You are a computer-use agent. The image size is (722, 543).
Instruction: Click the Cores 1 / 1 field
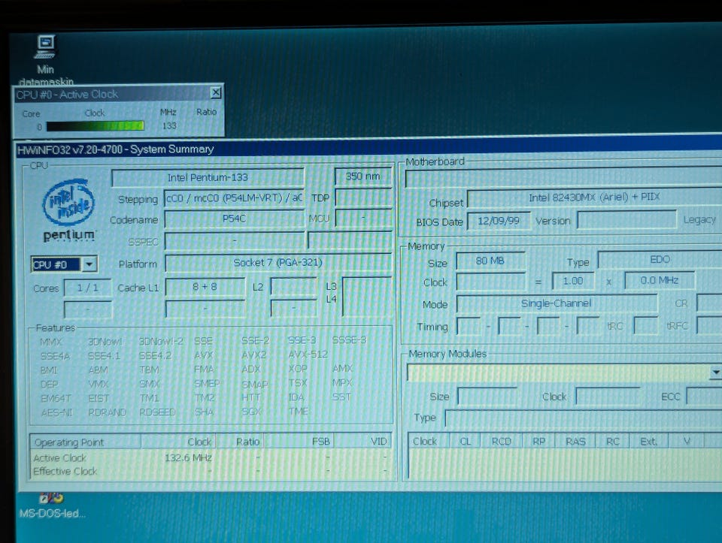(x=87, y=288)
